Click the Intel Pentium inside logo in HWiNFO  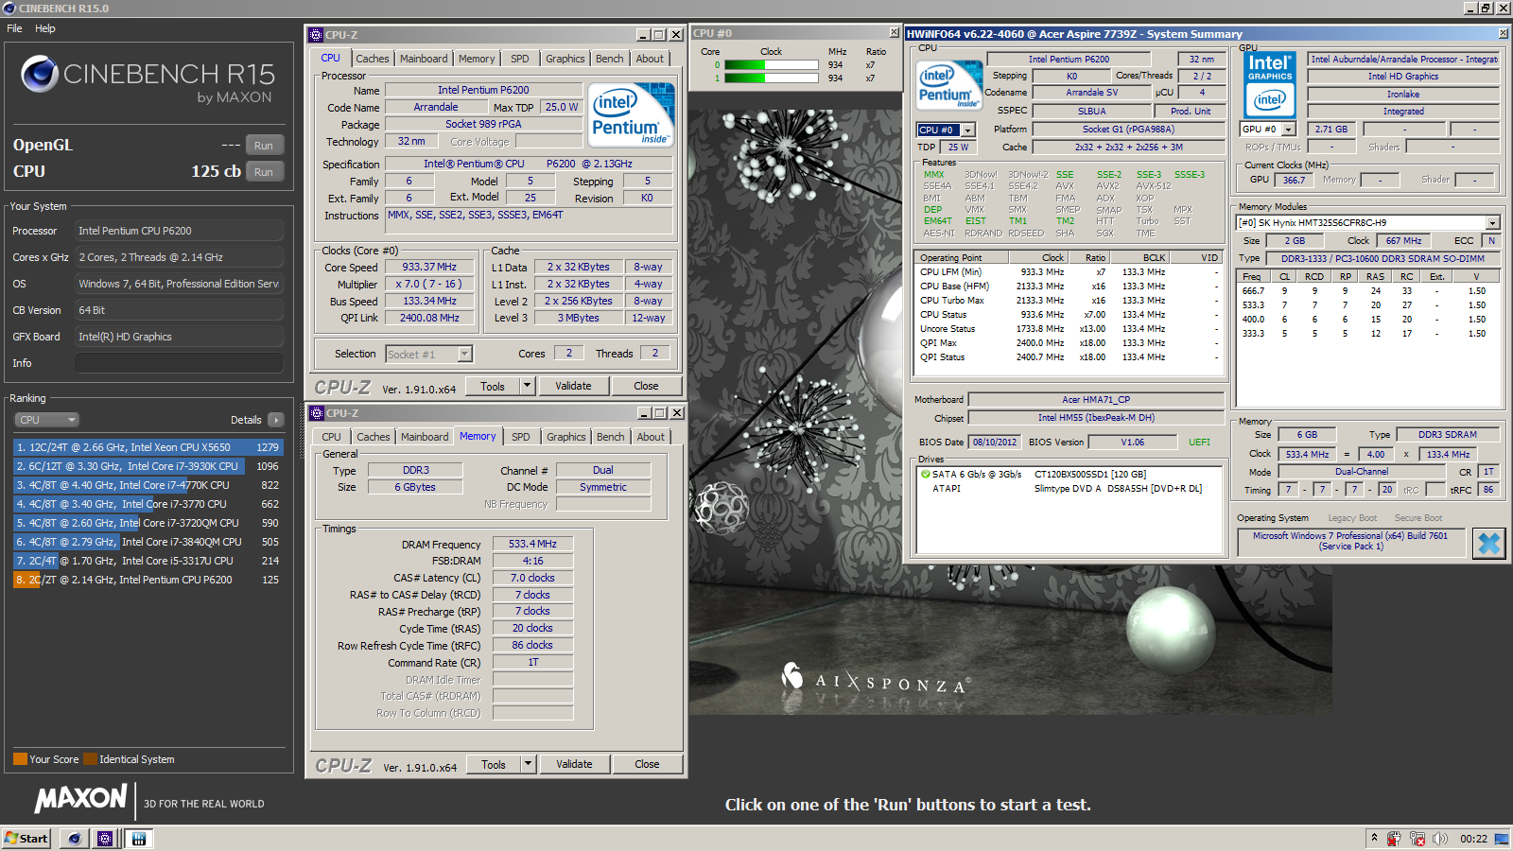949,84
